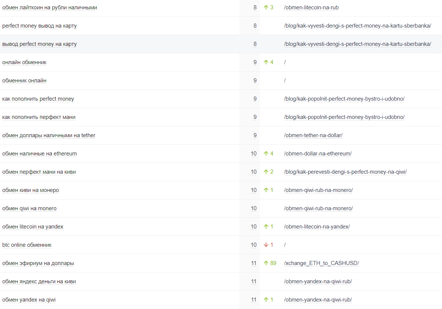This screenshot has width=442, height=309.
Task: Open keyword "обмен киви на монеро"
Action: [x=31, y=190]
